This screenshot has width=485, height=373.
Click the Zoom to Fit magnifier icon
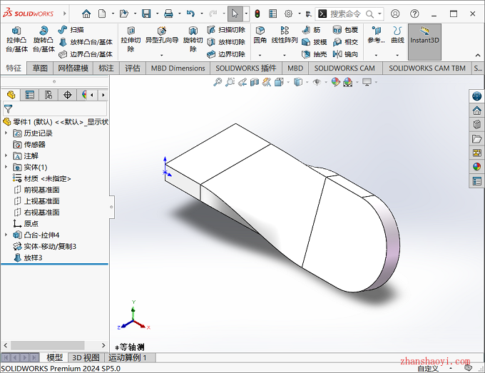218,82
